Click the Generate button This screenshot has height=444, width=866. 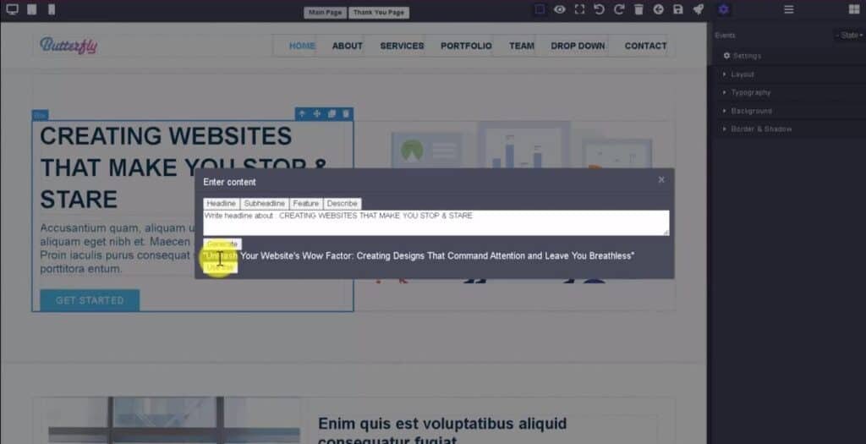[222, 244]
